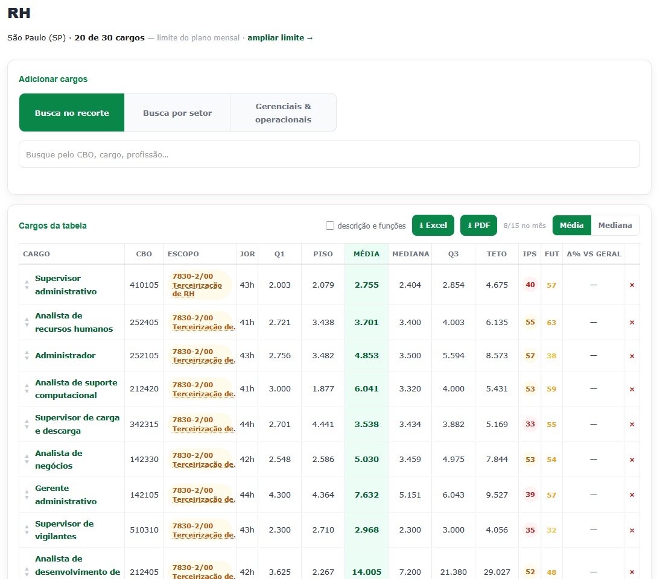
Task: Click the Q3 column header
Action: tap(453, 254)
